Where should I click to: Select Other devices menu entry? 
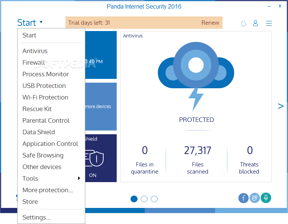51,166
